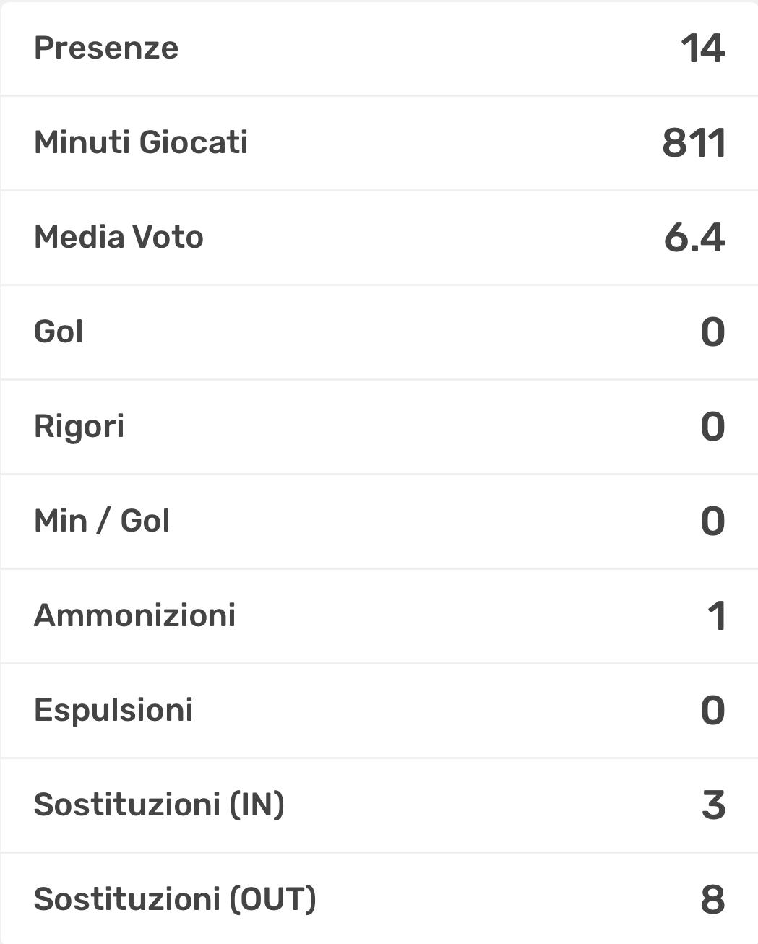Select the Espulsioni row's 0 value
Image resolution: width=758 pixels, height=944 pixels.
(x=712, y=710)
